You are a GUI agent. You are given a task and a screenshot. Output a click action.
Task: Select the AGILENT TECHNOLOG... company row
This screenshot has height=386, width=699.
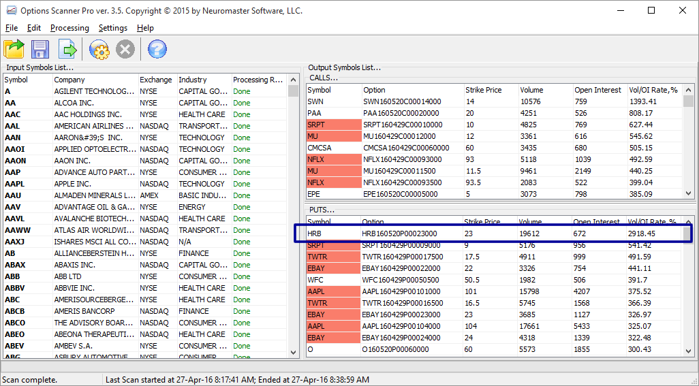pyautogui.click(x=145, y=91)
